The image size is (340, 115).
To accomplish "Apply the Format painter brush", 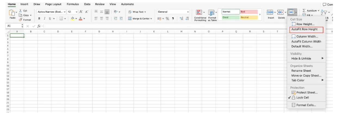I will (21, 20).
